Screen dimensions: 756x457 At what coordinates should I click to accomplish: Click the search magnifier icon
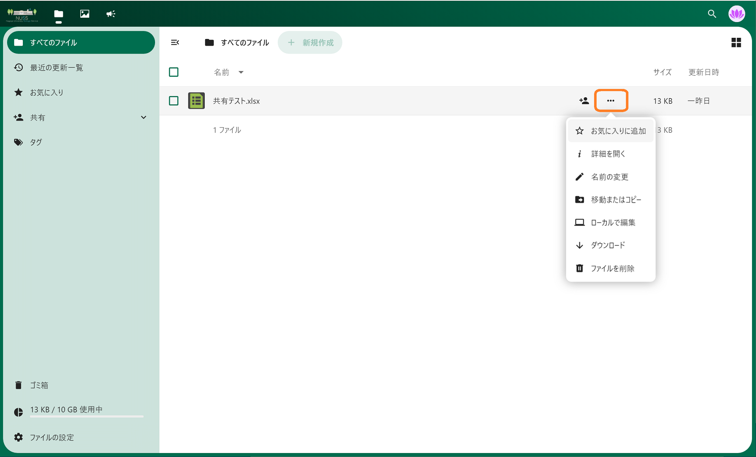[711, 14]
